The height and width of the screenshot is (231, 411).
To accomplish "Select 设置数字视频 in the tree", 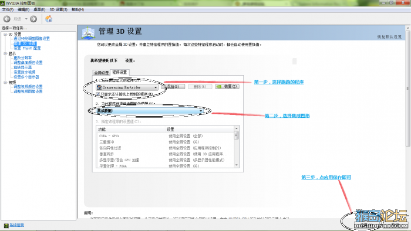I will pyautogui.click(x=25, y=72).
